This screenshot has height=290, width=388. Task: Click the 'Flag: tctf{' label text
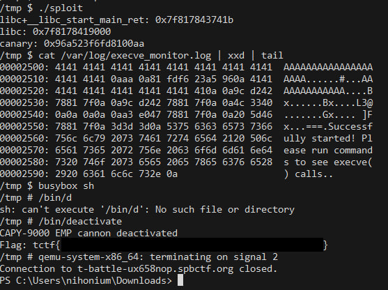click(30, 245)
